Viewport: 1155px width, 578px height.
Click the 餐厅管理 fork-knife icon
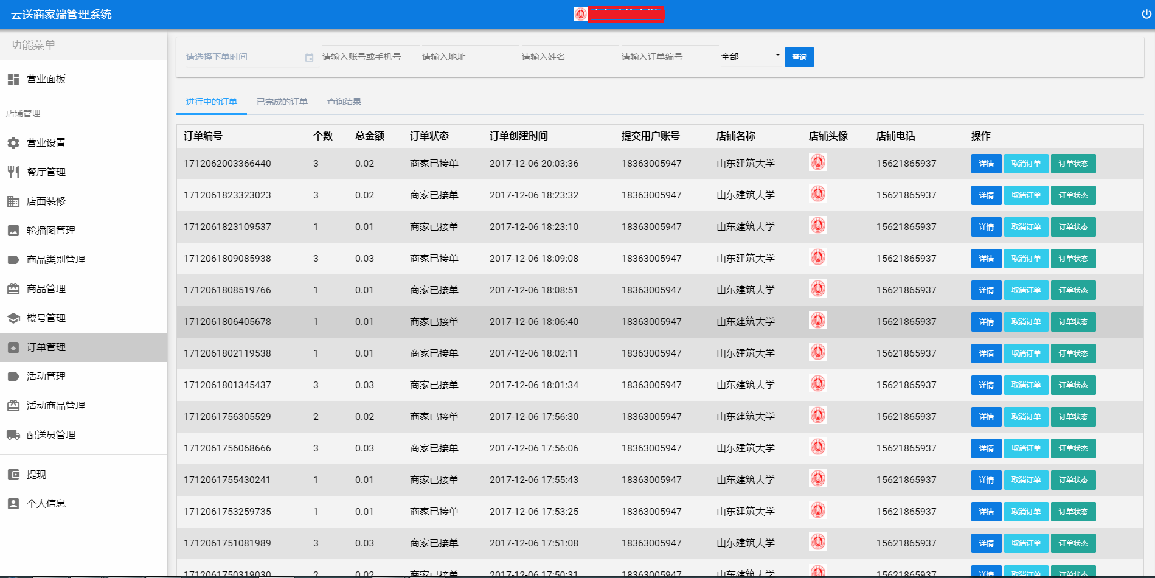(13, 172)
